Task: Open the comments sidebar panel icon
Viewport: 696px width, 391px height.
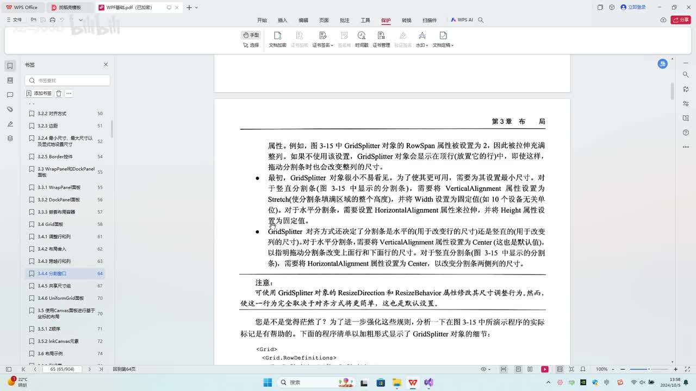Action: [10, 95]
